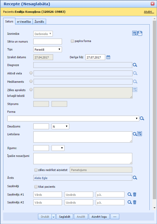Open the Žurnāls tab
This screenshot has width=157, height=224.
pos(39,22)
